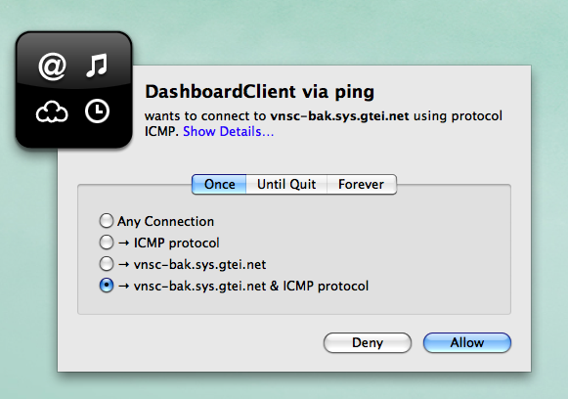Image resolution: width=568 pixels, height=399 pixels.
Task: Click bold hostname vnsc-bak.sys.gtei.net in description
Action: pyautogui.click(x=340, y=116)
